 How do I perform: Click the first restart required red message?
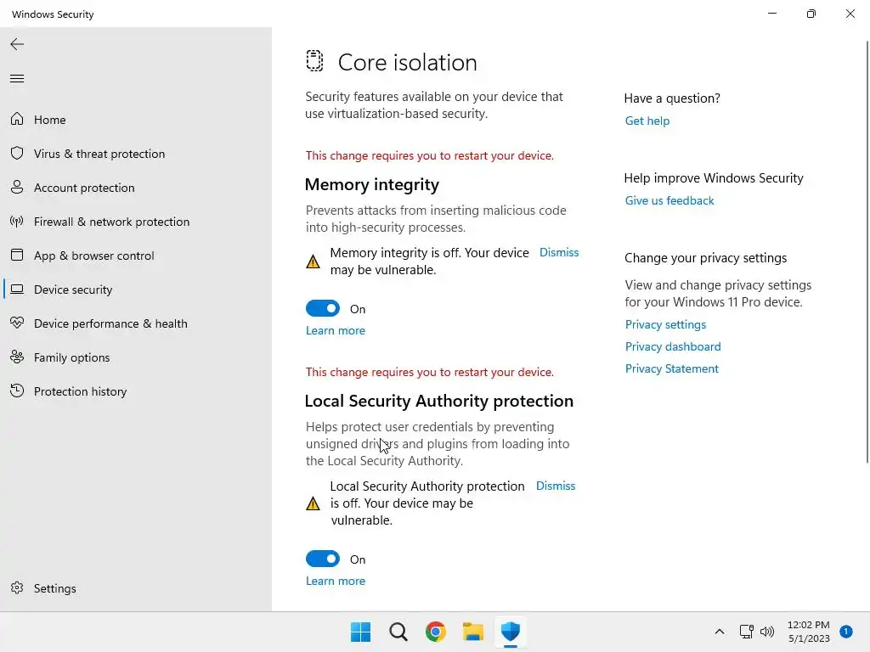(429, 156)
